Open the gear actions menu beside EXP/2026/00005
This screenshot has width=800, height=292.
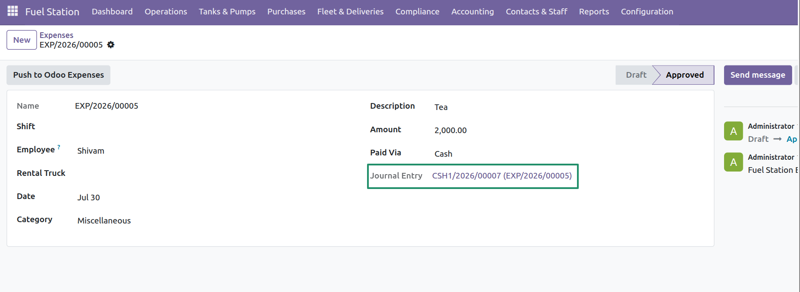pos(111,45)
